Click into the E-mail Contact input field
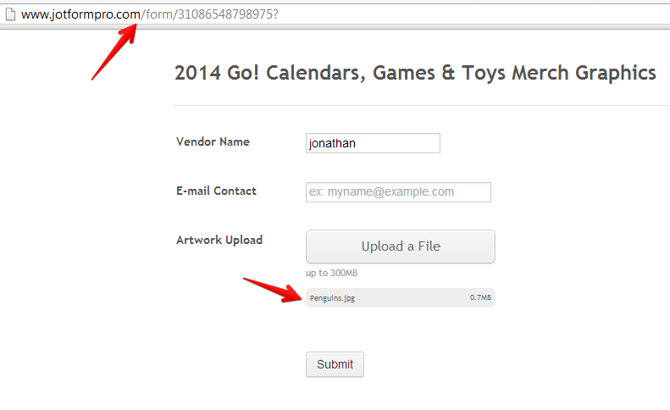 [398, 192]
